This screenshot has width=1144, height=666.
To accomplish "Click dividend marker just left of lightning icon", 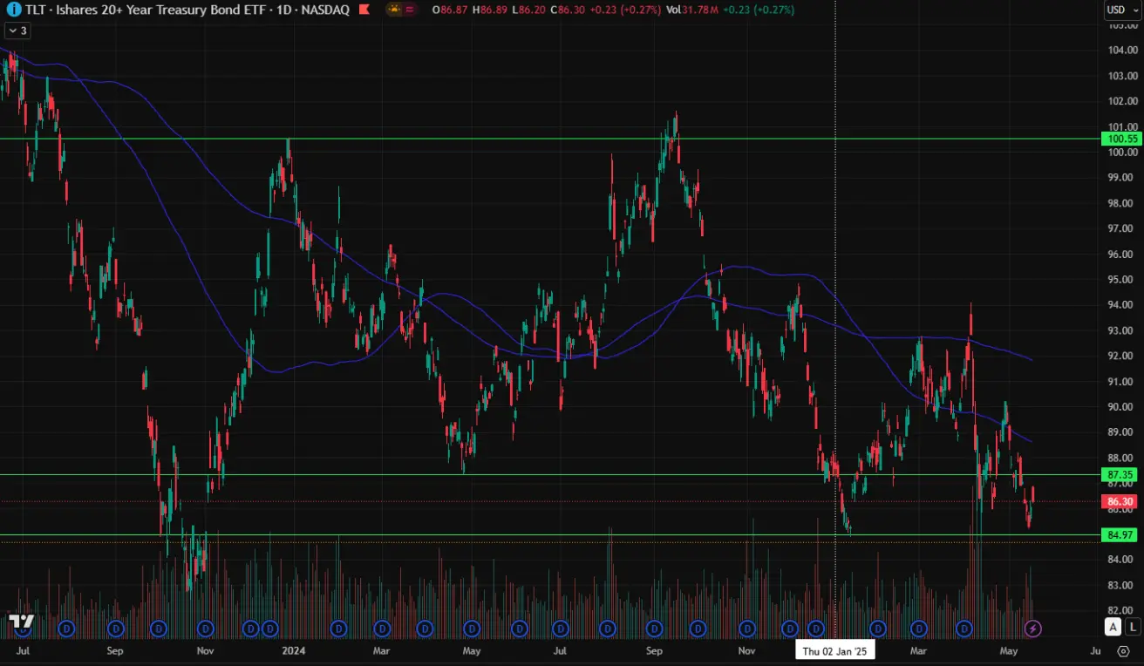I will coord(965,628).
